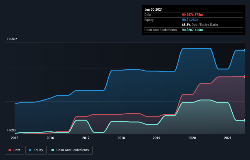Click the HK$0 y-axis label
Image resolution: width=250 pixels, height=160 pixels.
pos(12,130)
